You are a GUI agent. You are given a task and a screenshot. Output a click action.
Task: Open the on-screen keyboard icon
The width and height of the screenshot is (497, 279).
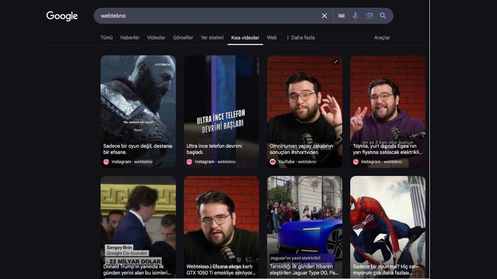coord(341,15)
